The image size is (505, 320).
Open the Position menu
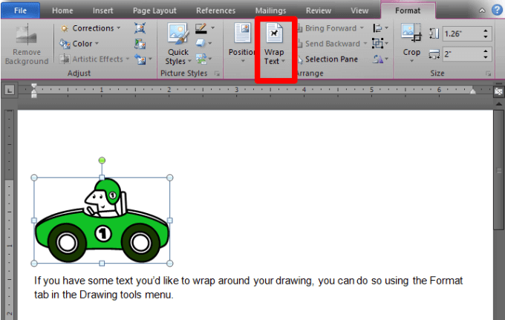242,44
